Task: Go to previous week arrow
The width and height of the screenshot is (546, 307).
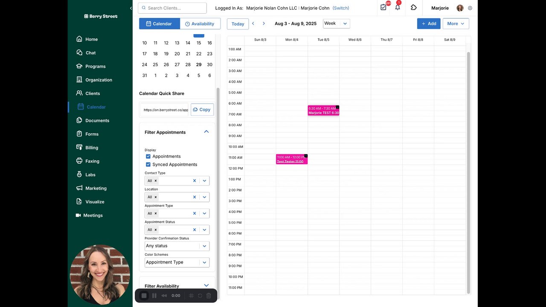Action: [253, 24]
